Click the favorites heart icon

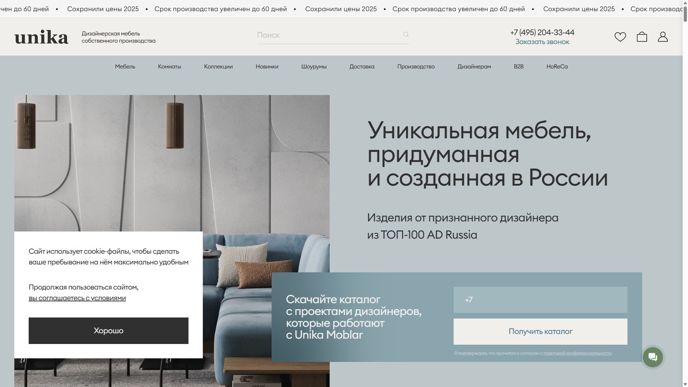click(620, 37)
